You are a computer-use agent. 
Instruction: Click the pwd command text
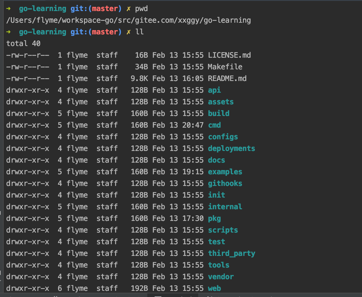pyautogui.click(x=141, y=8)
